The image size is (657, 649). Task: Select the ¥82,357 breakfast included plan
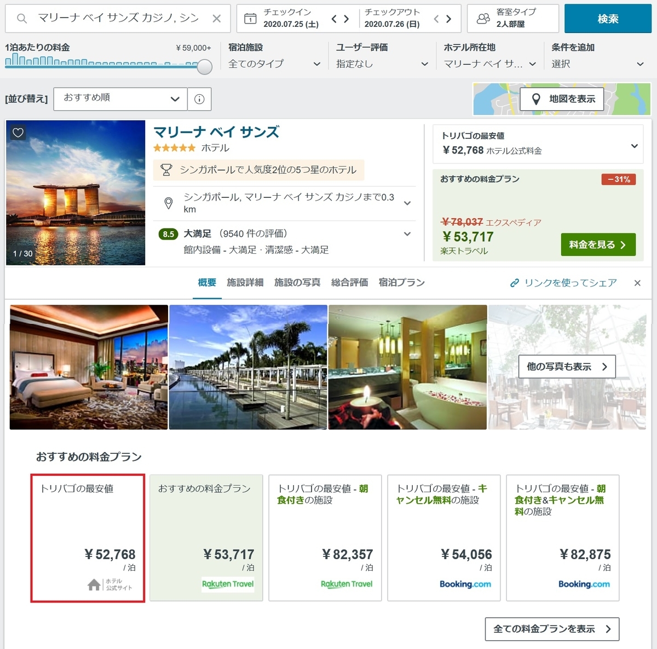(325, 538)
